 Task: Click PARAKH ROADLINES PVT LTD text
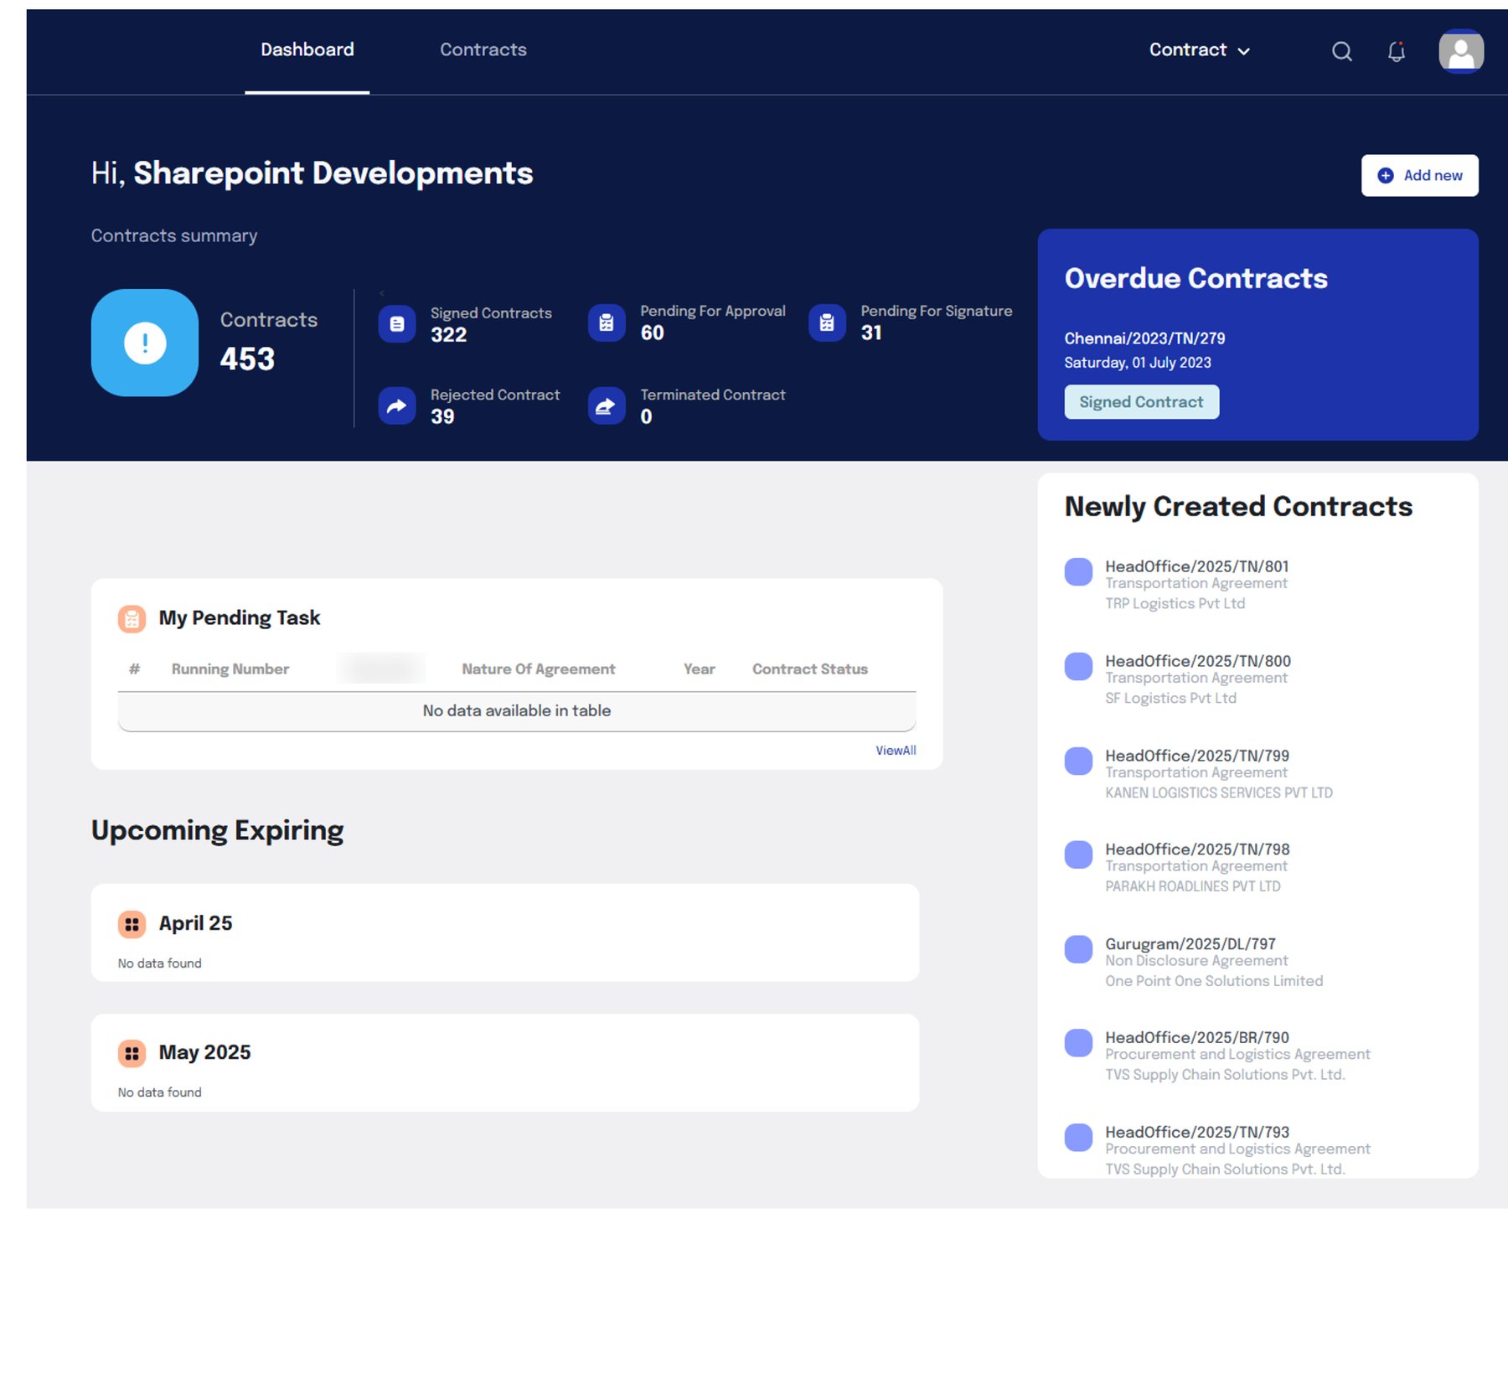click(1192, 886)
